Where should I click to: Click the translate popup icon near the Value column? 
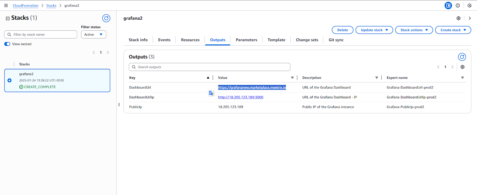pyautogui.click(x=211, y=93)
